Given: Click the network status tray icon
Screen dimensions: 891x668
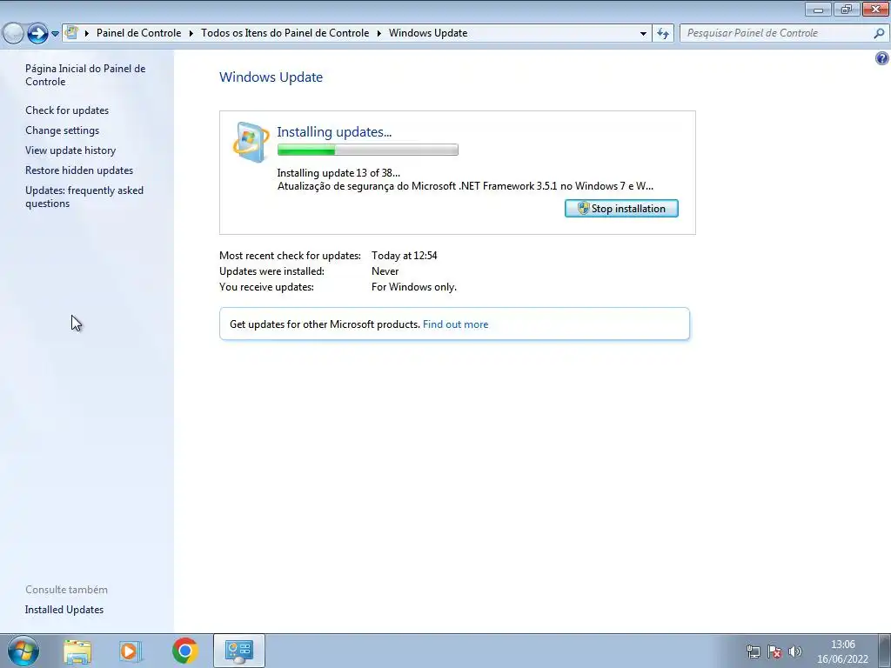Looking at the screenshot, I should point(753,651).
